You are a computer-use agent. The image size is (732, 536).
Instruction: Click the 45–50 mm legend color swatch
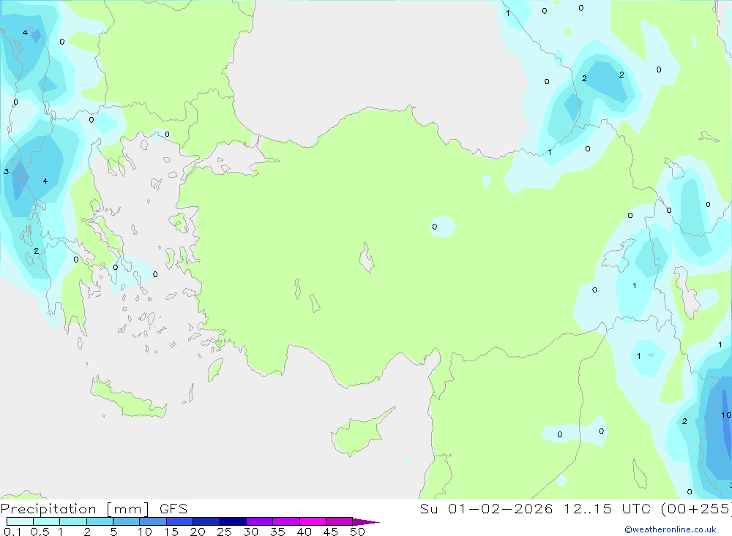(339, 521)
